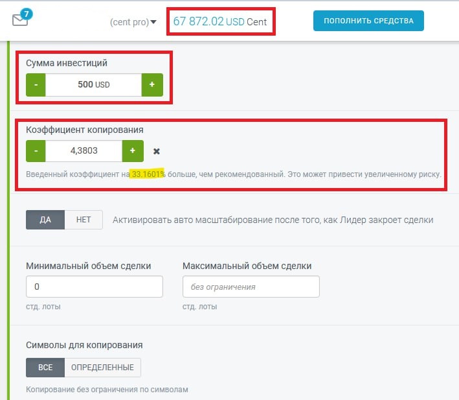Viewport: 459px width, 400px height.
Task: Select НЕТ for auto scaling
Action: (84, 220)
